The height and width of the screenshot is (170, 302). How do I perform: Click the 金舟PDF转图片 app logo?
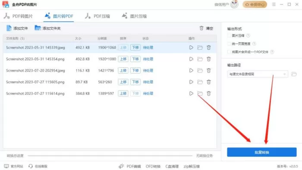6,4
